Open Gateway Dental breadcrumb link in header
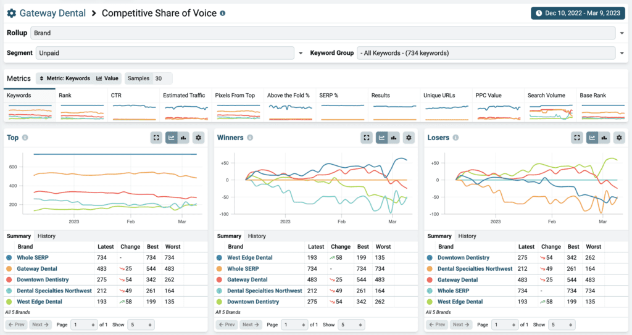632x335 pixels. [x=52, y=14]
